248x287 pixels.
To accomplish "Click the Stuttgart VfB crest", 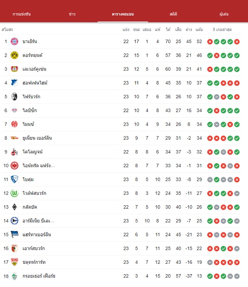I will (x=14, y=262).
